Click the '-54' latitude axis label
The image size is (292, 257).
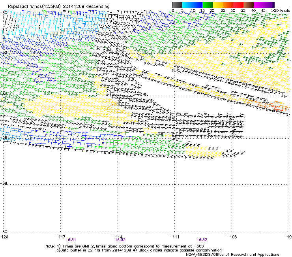coord(4,94)
